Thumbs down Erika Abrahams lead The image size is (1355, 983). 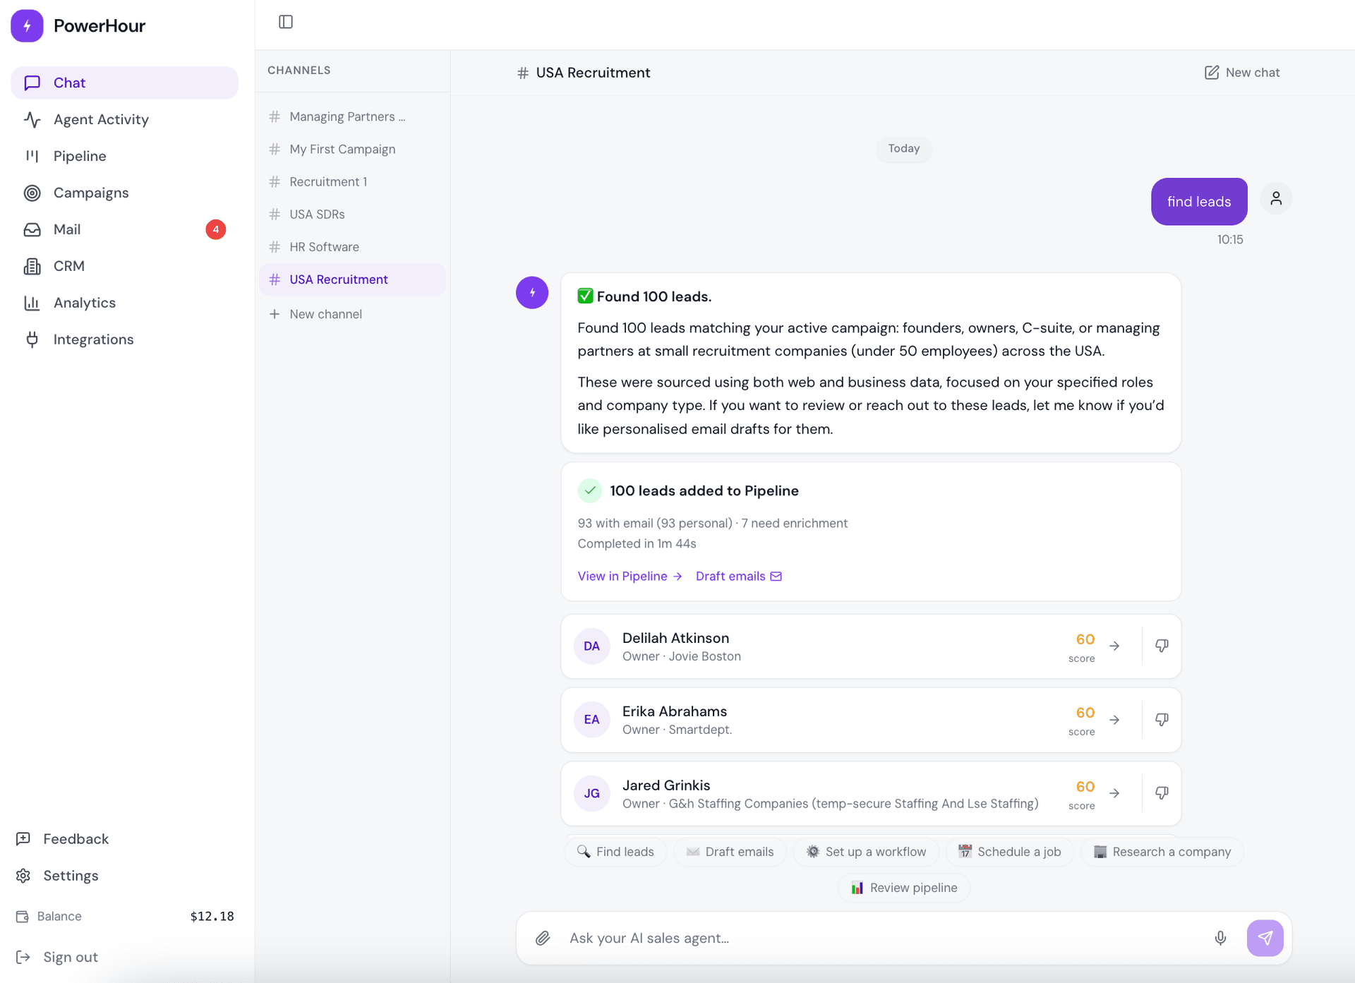tap(1162, 720)
